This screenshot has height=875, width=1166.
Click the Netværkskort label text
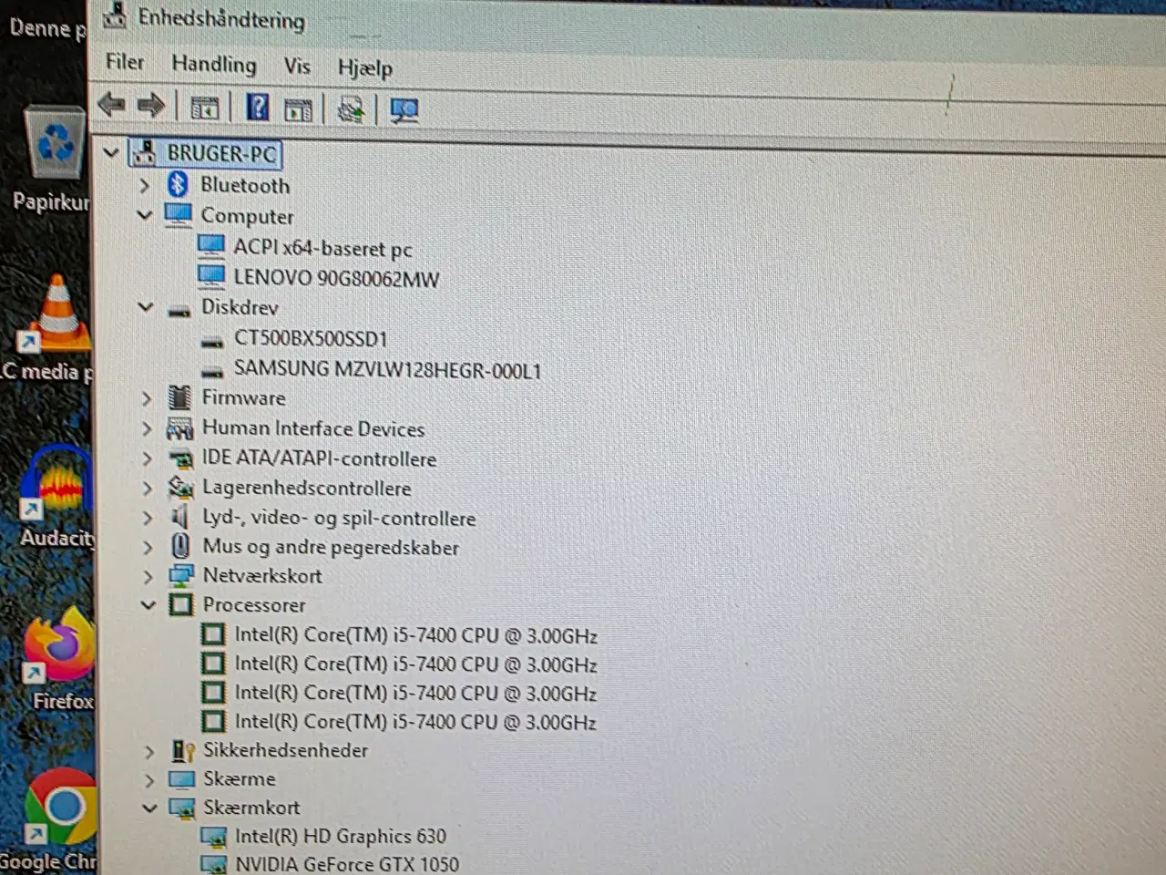(262, 576)
